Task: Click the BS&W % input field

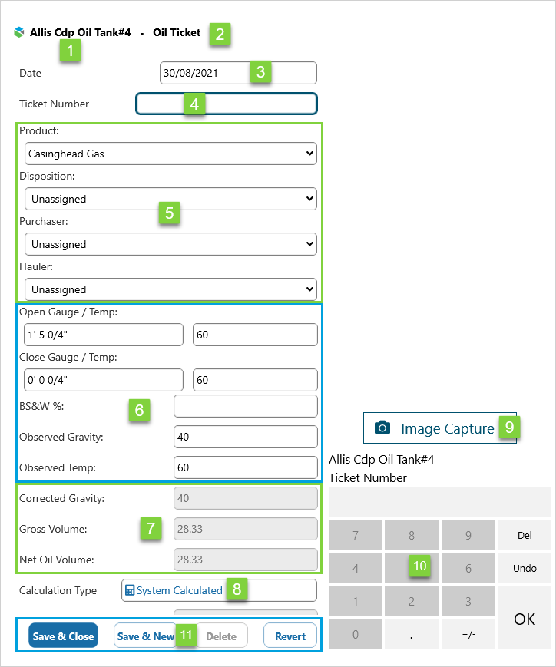Action: pyautogui.click(x=246, y=406)
